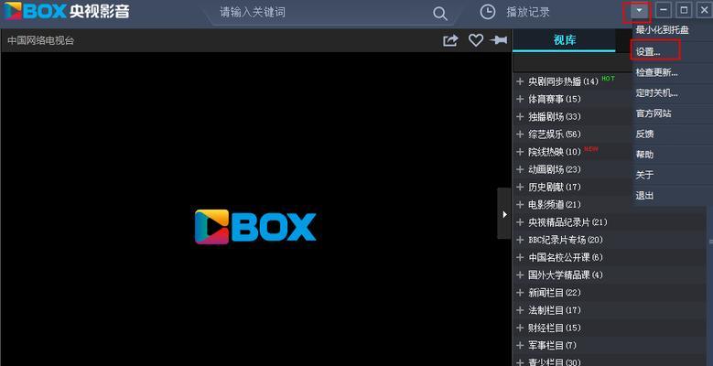This screenshot has width=713, height=366.
Task: Expand 国外大学精品课 category
Action: point(520,275)
